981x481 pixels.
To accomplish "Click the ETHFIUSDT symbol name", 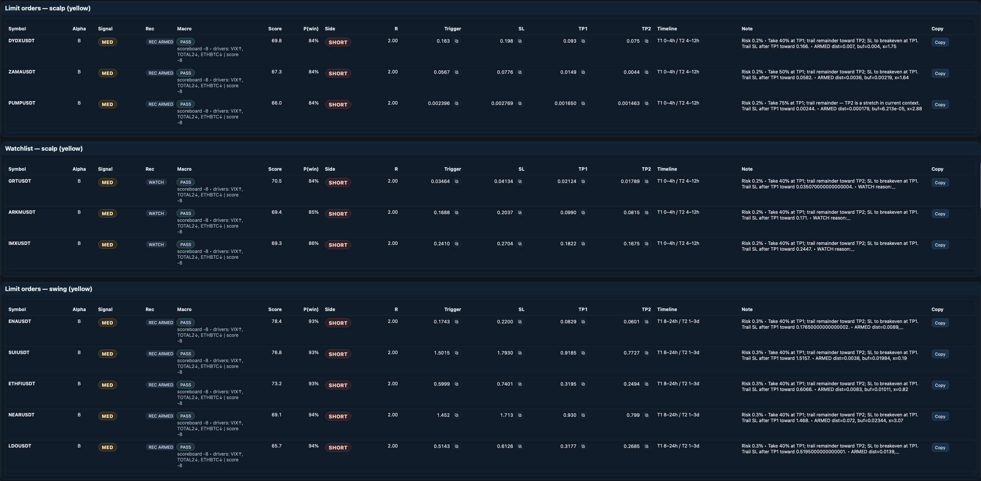I will click(x=22, y=384).
